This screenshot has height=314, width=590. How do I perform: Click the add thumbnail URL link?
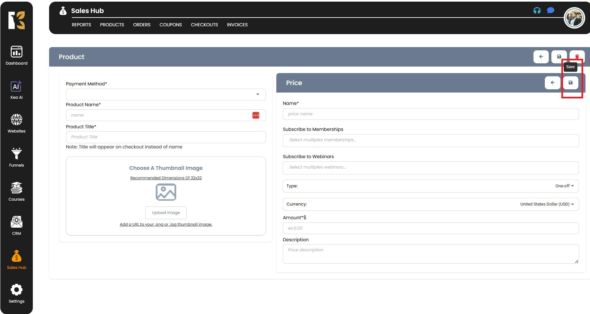click(166, 224)
